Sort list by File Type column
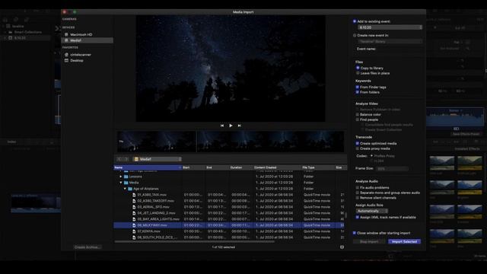The image size is (487, 274). point(318,167)
